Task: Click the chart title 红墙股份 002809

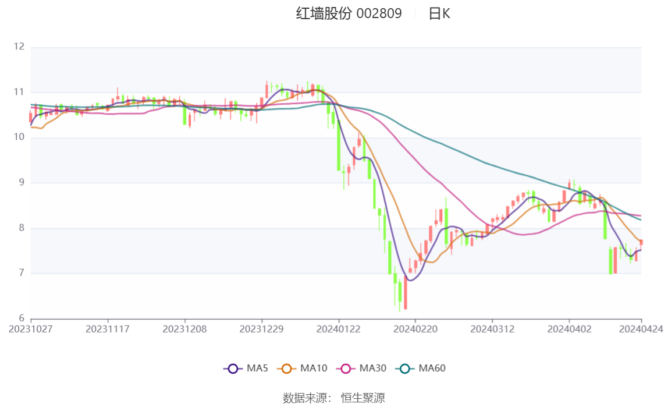Action: click(x=349, y=13)
